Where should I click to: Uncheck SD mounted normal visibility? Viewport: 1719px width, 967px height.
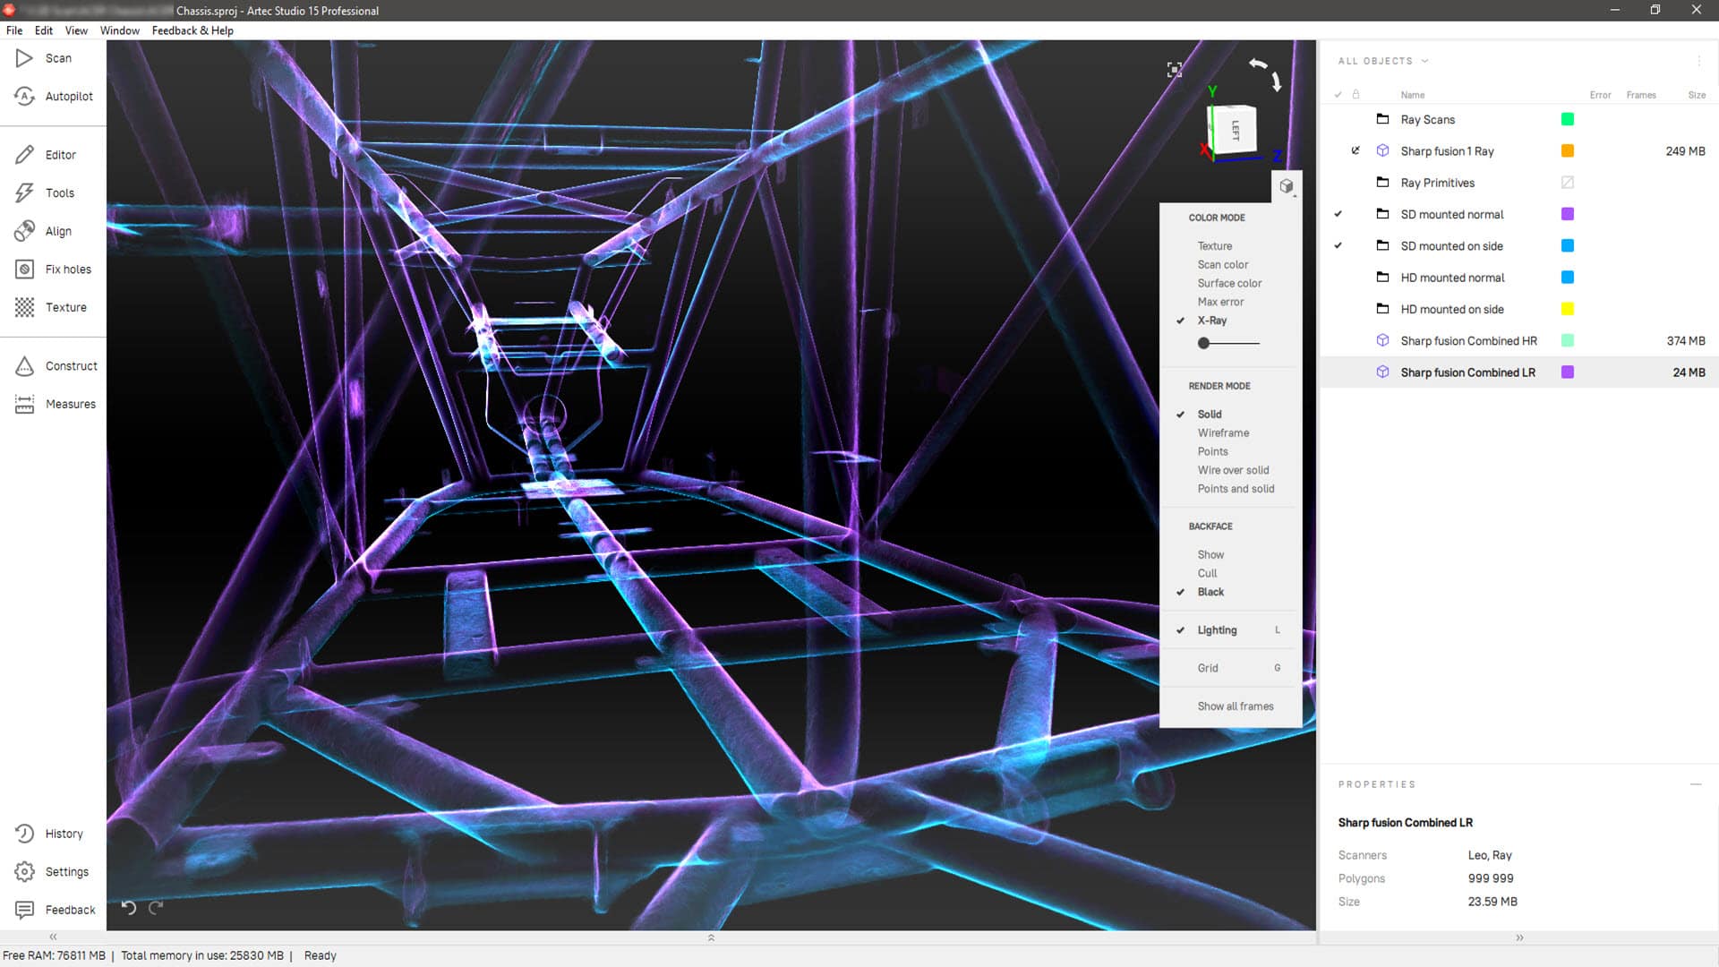point(1338,214)
